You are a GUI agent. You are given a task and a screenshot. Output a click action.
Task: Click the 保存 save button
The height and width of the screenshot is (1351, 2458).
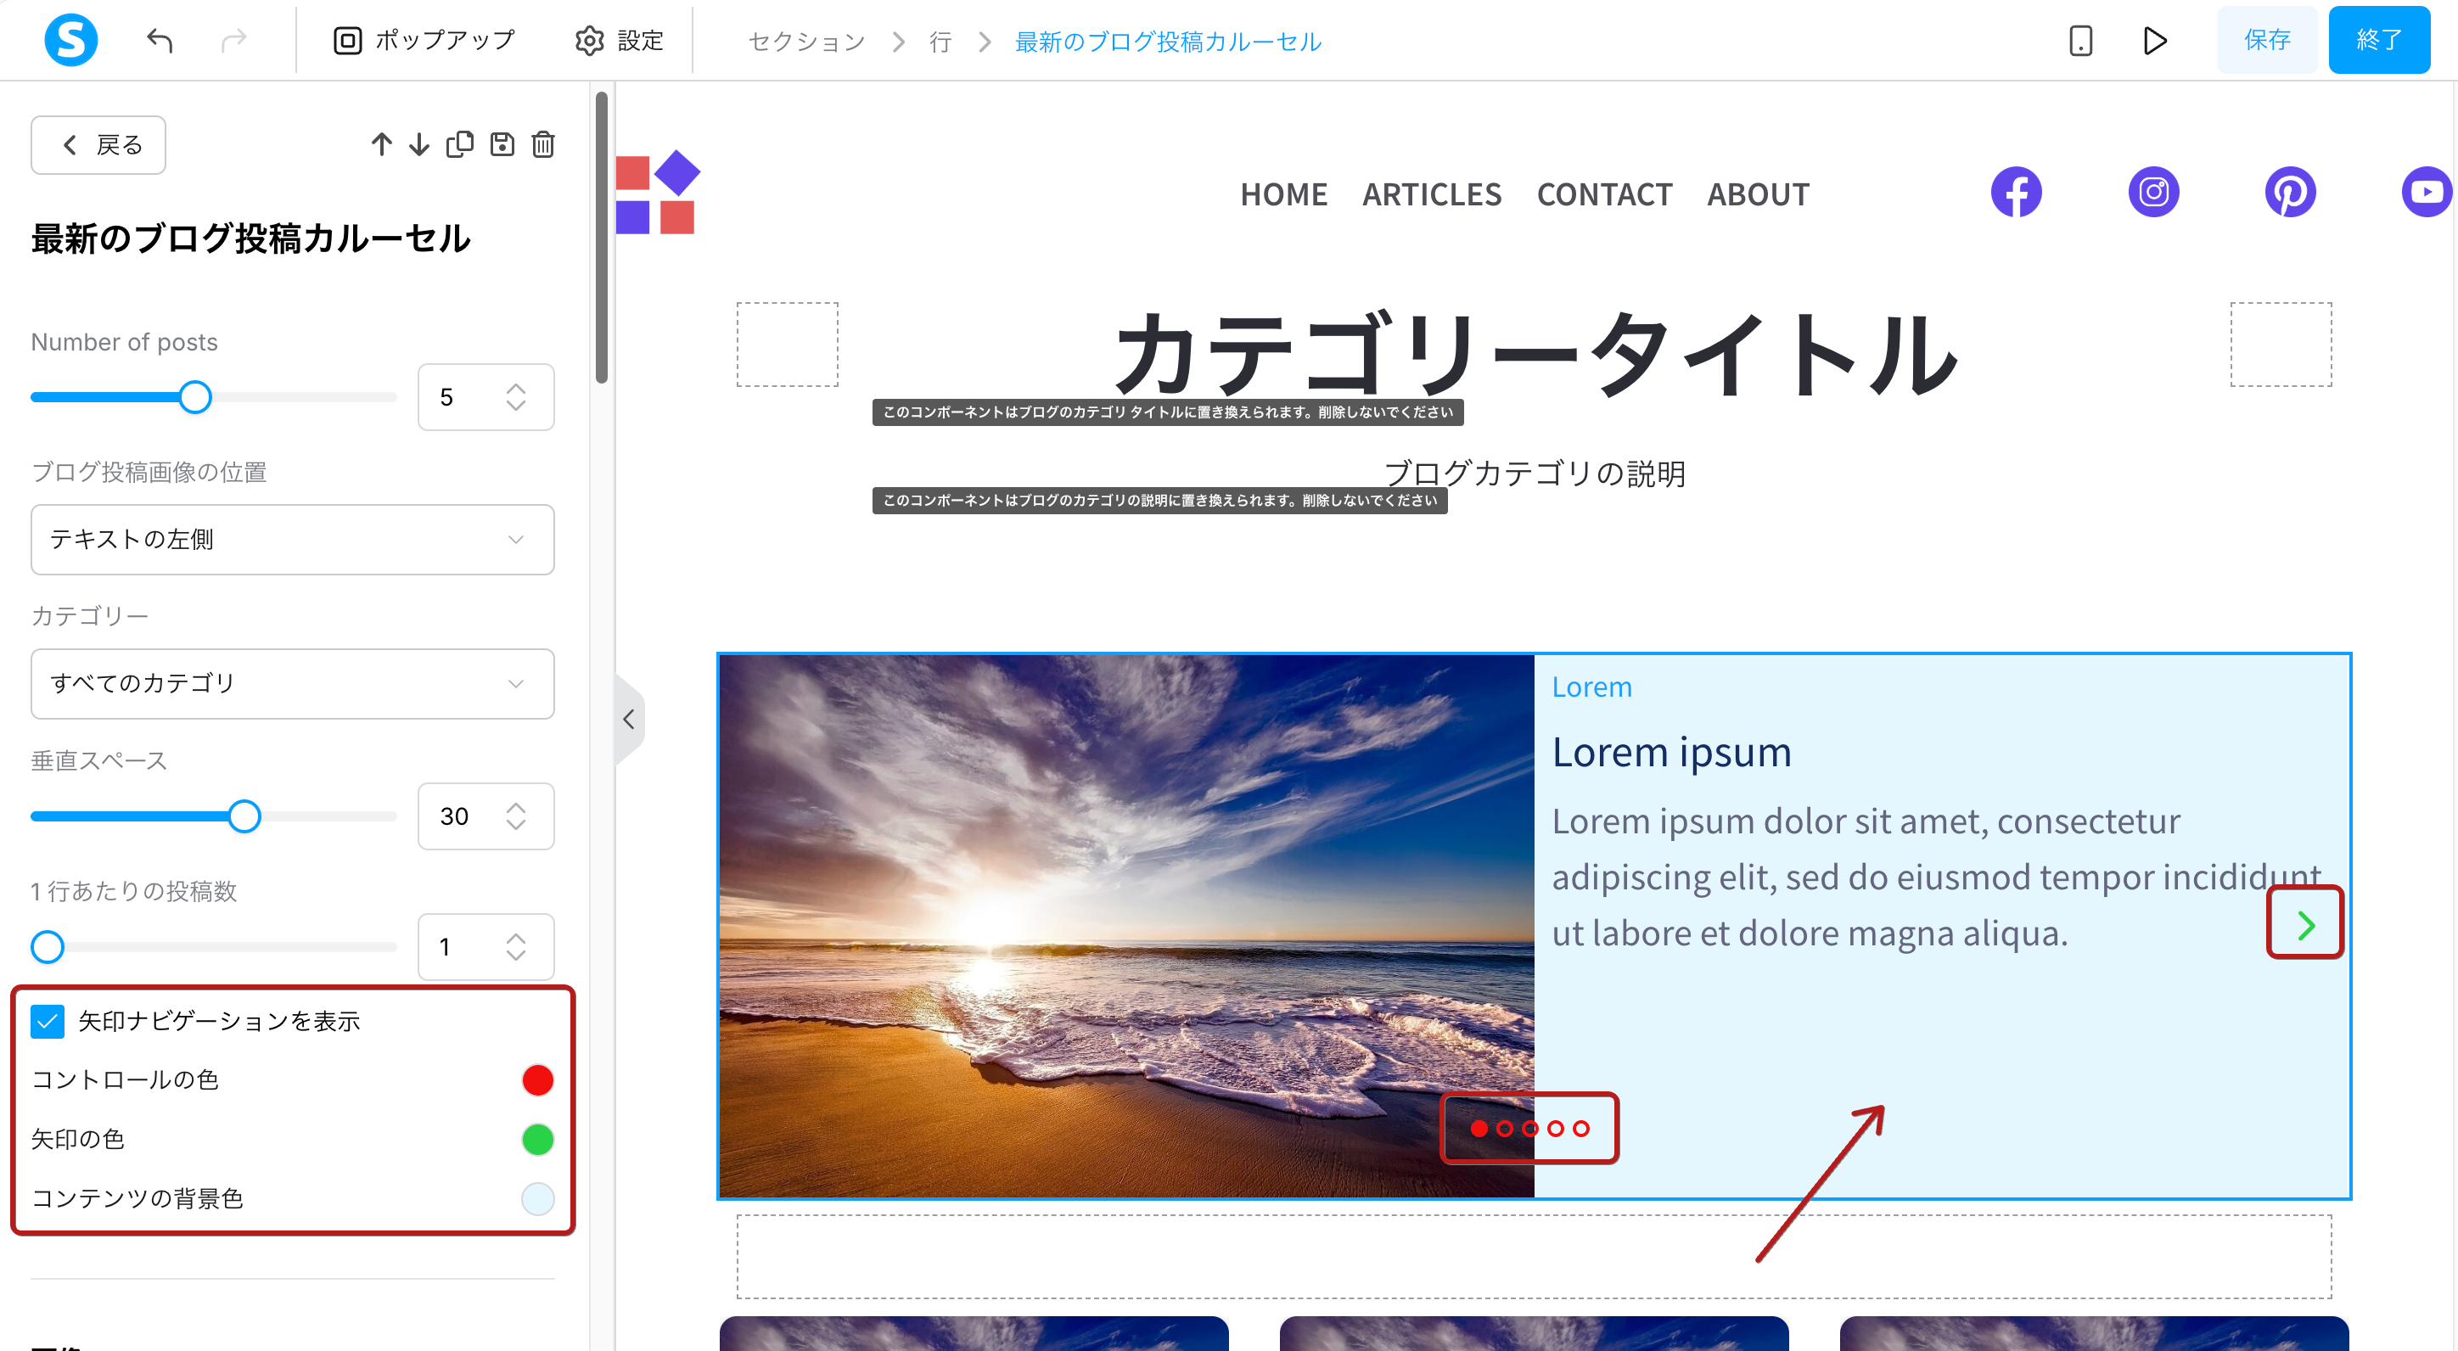click(x=2266, y=40)
